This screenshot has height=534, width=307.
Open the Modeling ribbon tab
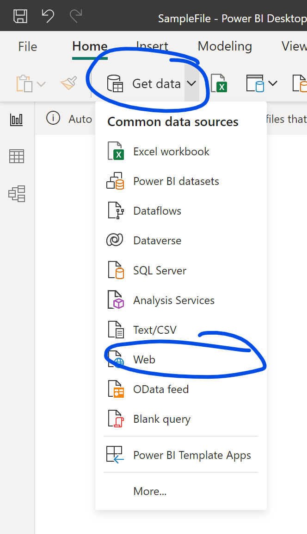(x=225, y=47)
